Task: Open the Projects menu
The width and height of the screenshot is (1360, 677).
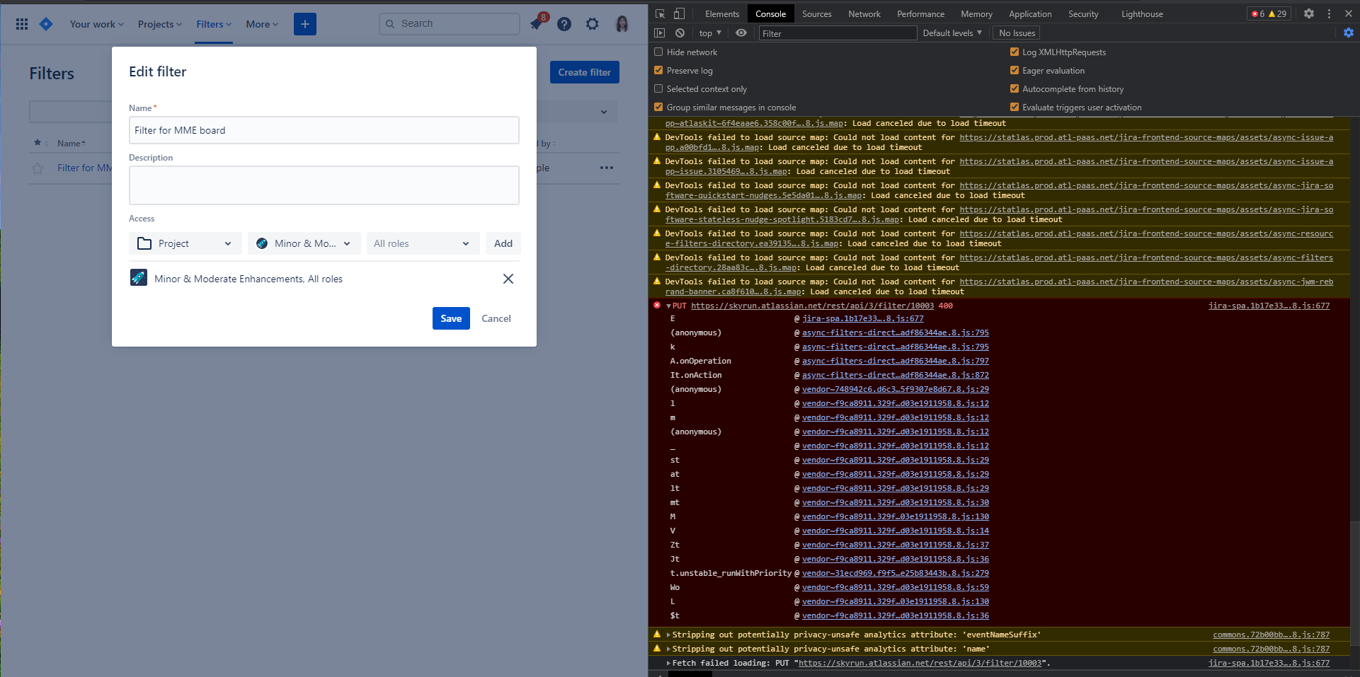Action: tap(160, 24)
